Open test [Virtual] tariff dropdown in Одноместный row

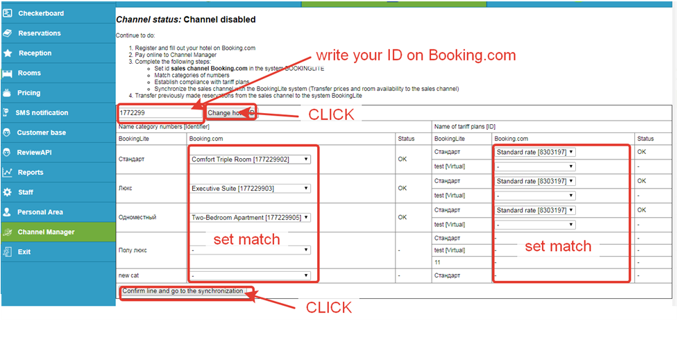[535, 225]
